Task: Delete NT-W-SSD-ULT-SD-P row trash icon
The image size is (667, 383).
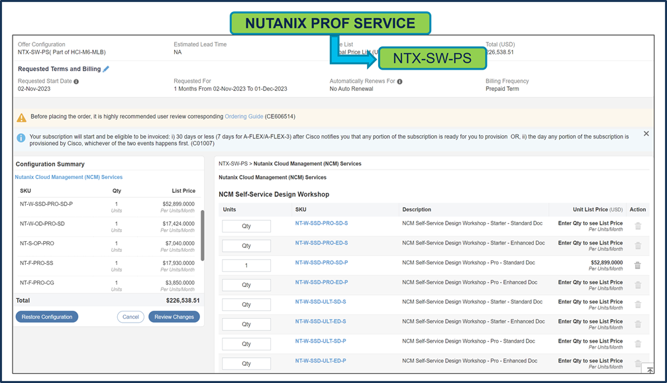Action: pyautogui.click(x=638, y=344)
